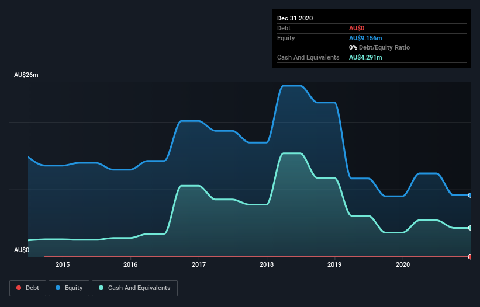Click the Equity row label in tooltip
Viewport: 480px width, 307px height.
click(x=286, y=38)
